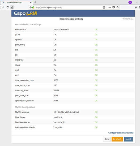Click the value 'crm_user'
140x146 pixels.
point(58,127)
